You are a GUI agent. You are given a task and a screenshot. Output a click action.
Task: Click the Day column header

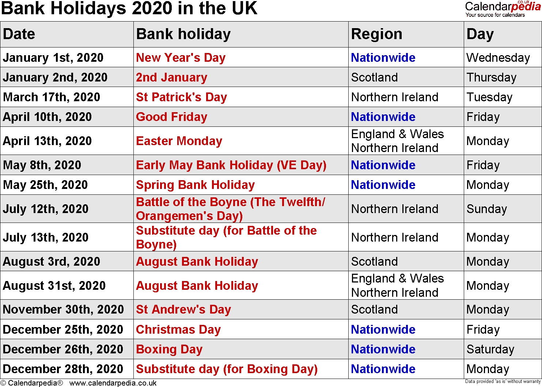pos(480,34)
